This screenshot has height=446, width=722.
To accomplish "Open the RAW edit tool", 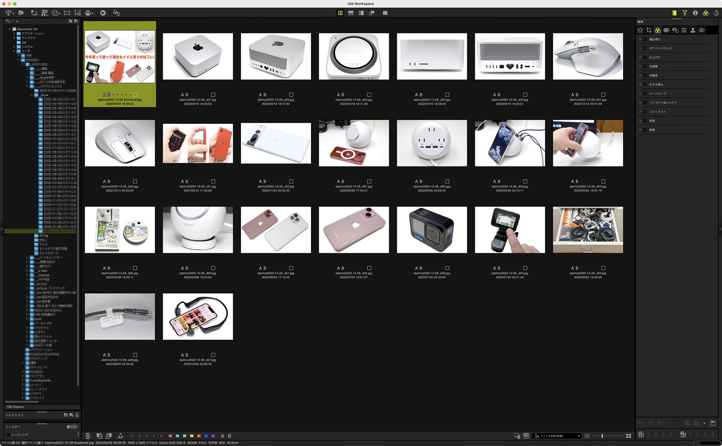I will [44, 13].
